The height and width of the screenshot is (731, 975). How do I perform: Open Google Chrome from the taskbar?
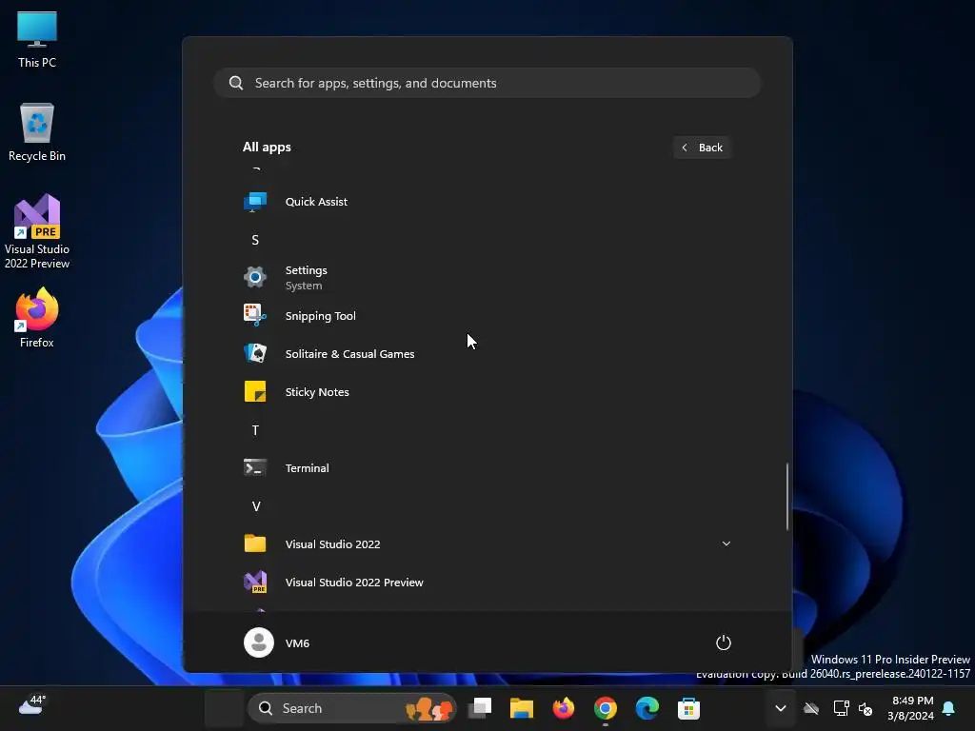(x=605, y=708)
